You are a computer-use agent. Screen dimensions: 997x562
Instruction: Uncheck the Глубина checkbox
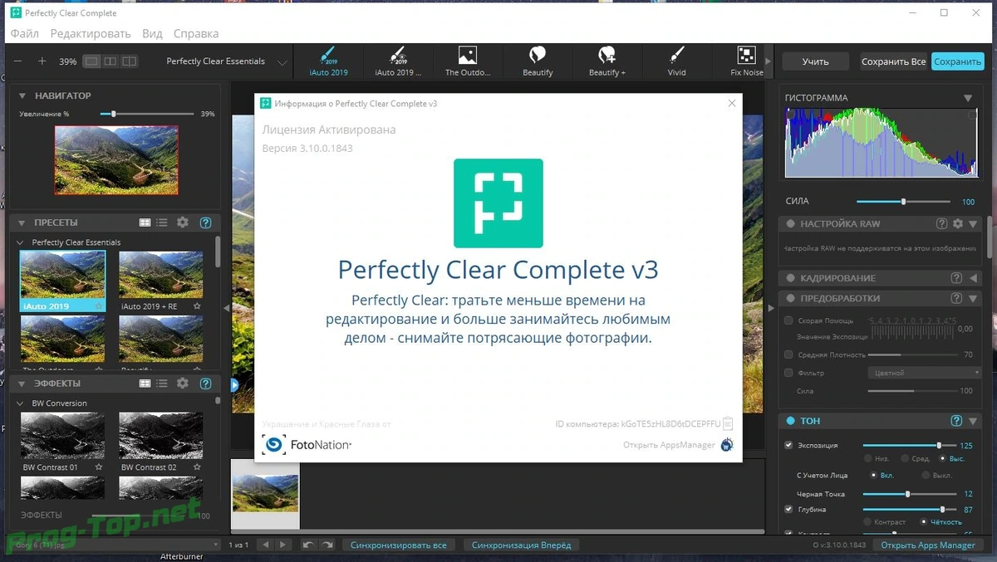[x=788, y=509]
